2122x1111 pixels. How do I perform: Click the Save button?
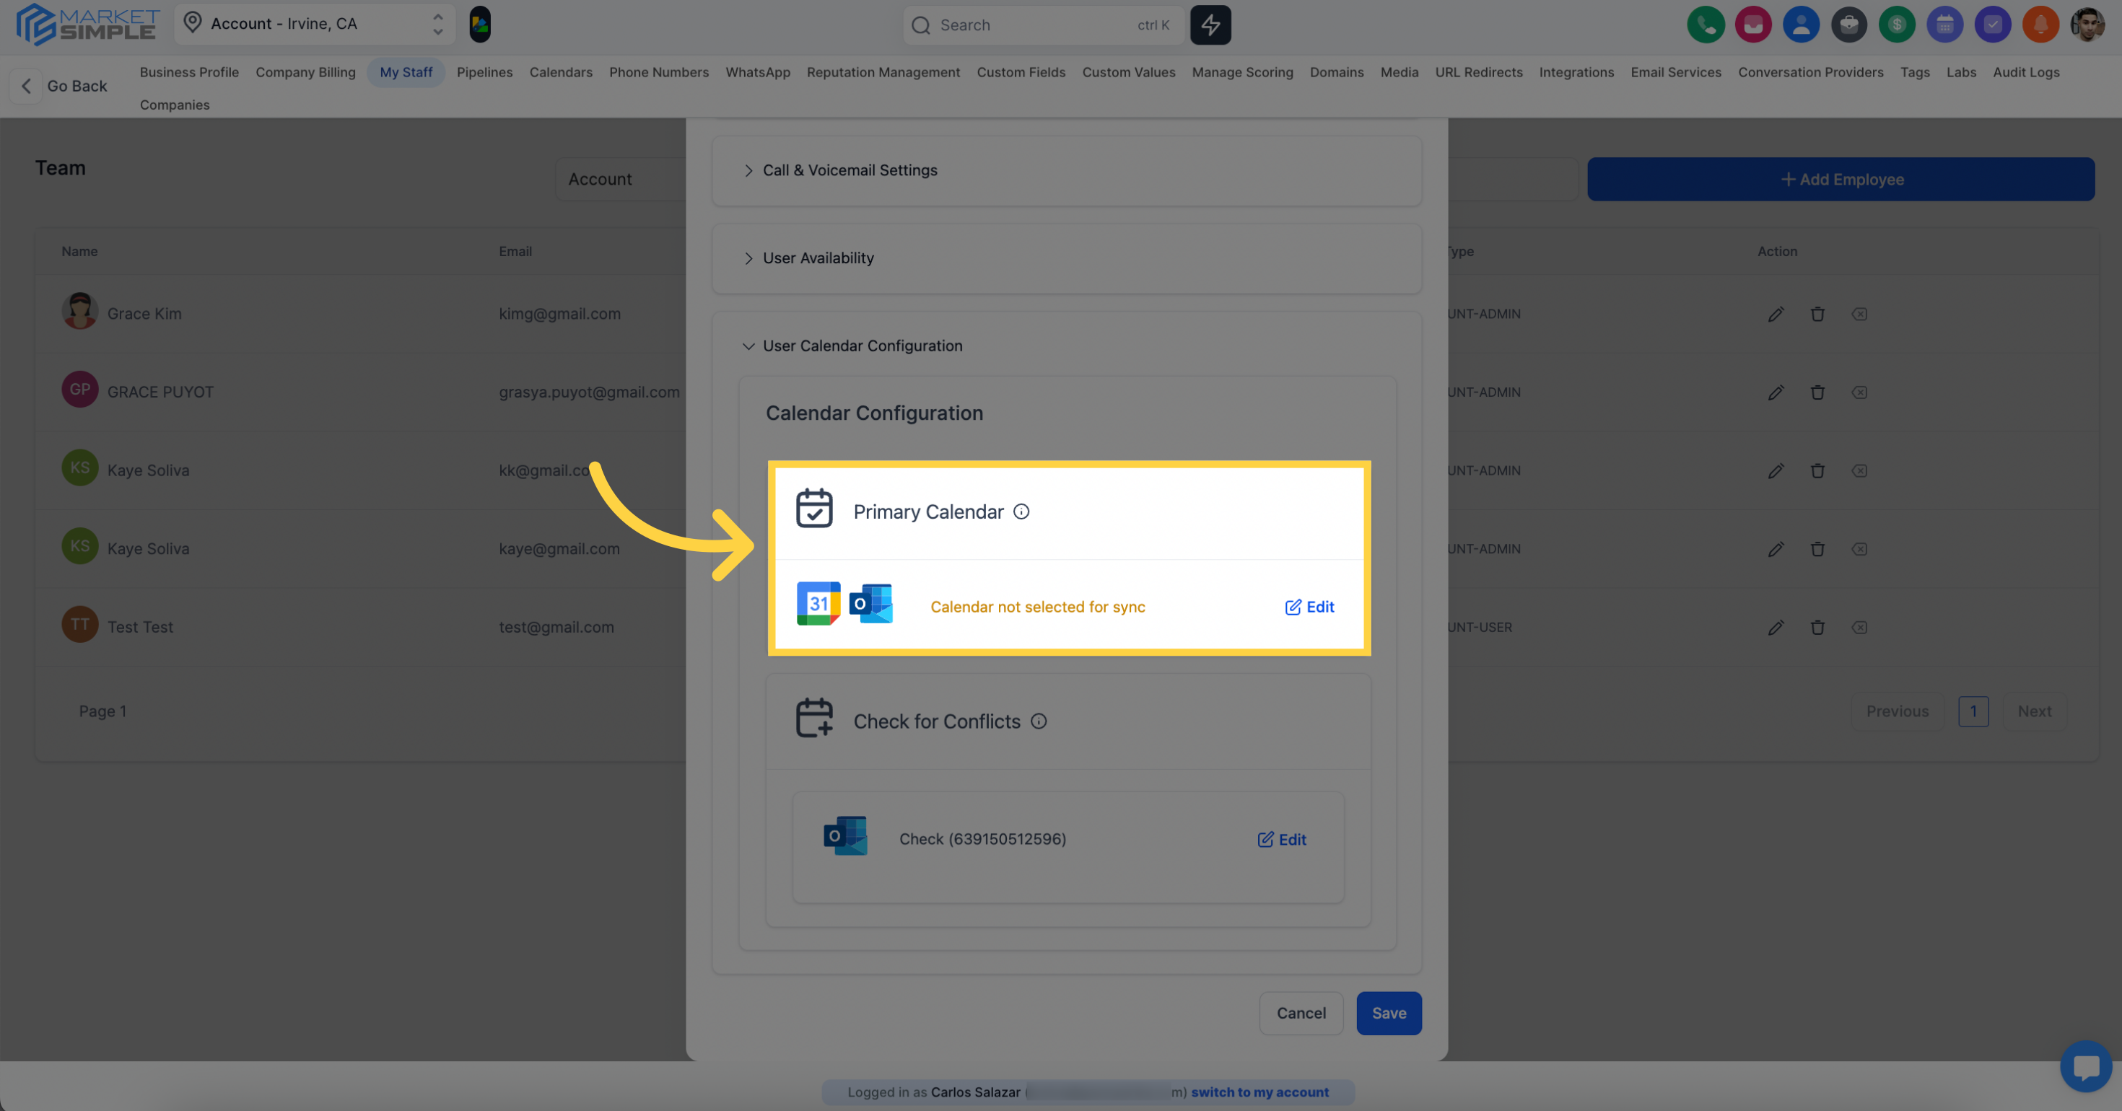point(1388,1013)
